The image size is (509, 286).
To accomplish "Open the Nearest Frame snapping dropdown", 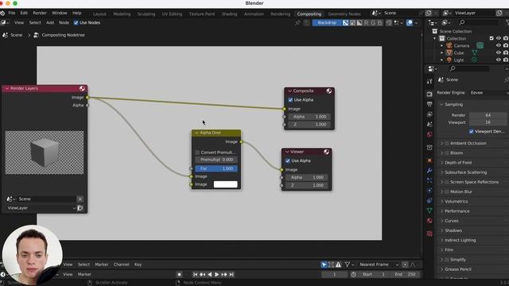I will (x=379, y=265).
